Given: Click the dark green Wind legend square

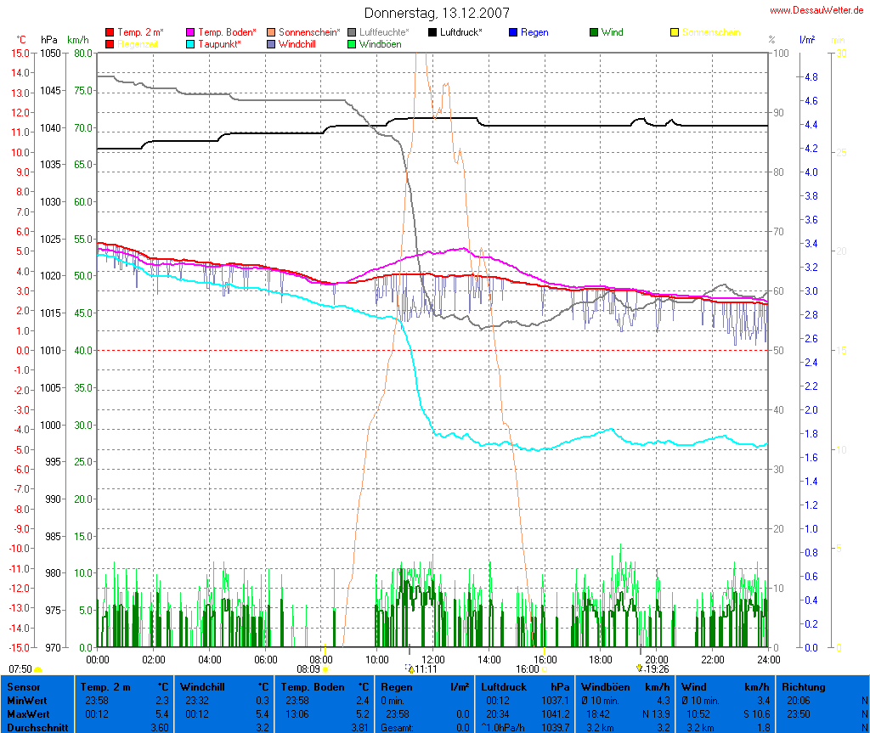Looking at the screenshot, I should (x=594, y=33).
